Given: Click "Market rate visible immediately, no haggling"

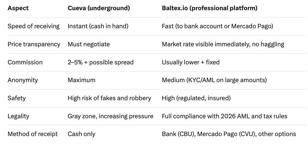Looking at the screenshot, I should 223,44.
